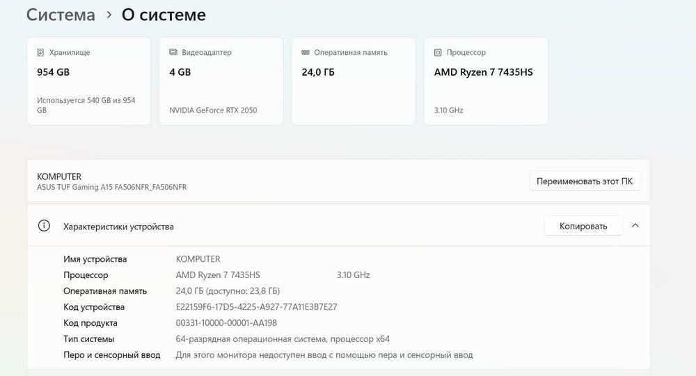Select 'Используется 540 GB из 954 GB' text
Image resolution: width=696 pixels, height=376 pixels.
point(86,105)
